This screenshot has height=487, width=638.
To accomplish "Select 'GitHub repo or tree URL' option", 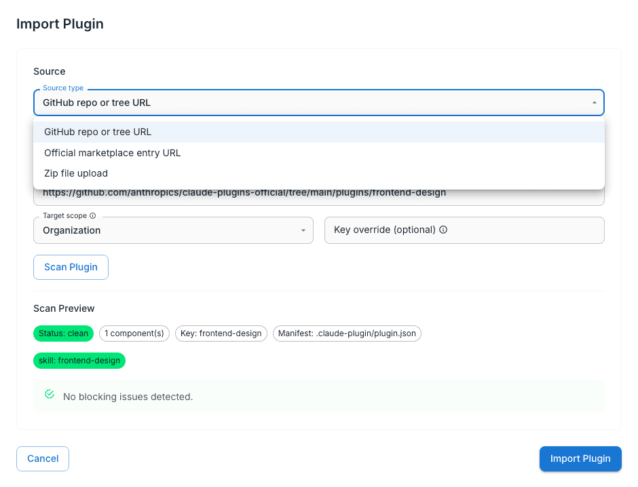I will tap(318, 132).
